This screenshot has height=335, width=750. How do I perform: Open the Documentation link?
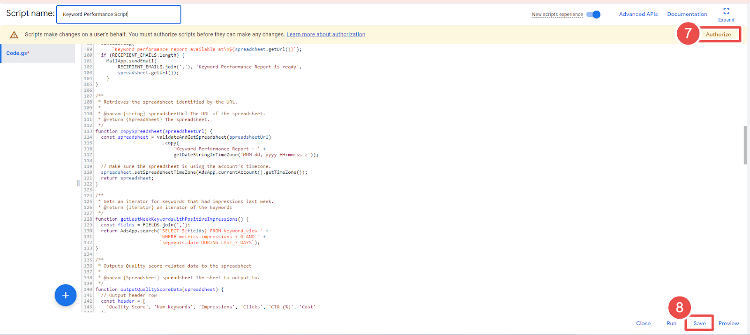click(x=687, y=14)
